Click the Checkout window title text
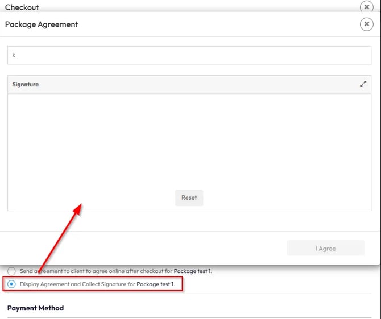Image resolution: width=381 pixels, height=319 pixels. [x=22, y=7]
